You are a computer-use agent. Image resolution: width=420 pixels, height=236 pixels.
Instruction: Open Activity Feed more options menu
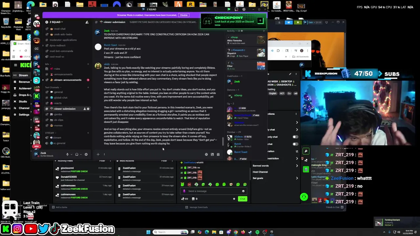pos(111,161)
